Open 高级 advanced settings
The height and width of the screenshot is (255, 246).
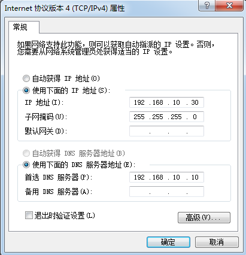[204, 217]
